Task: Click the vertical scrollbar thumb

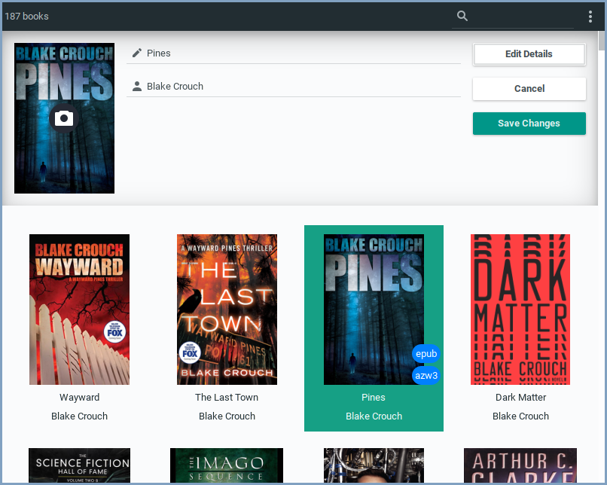Action: pyautogui.click(x=602, y=40)
